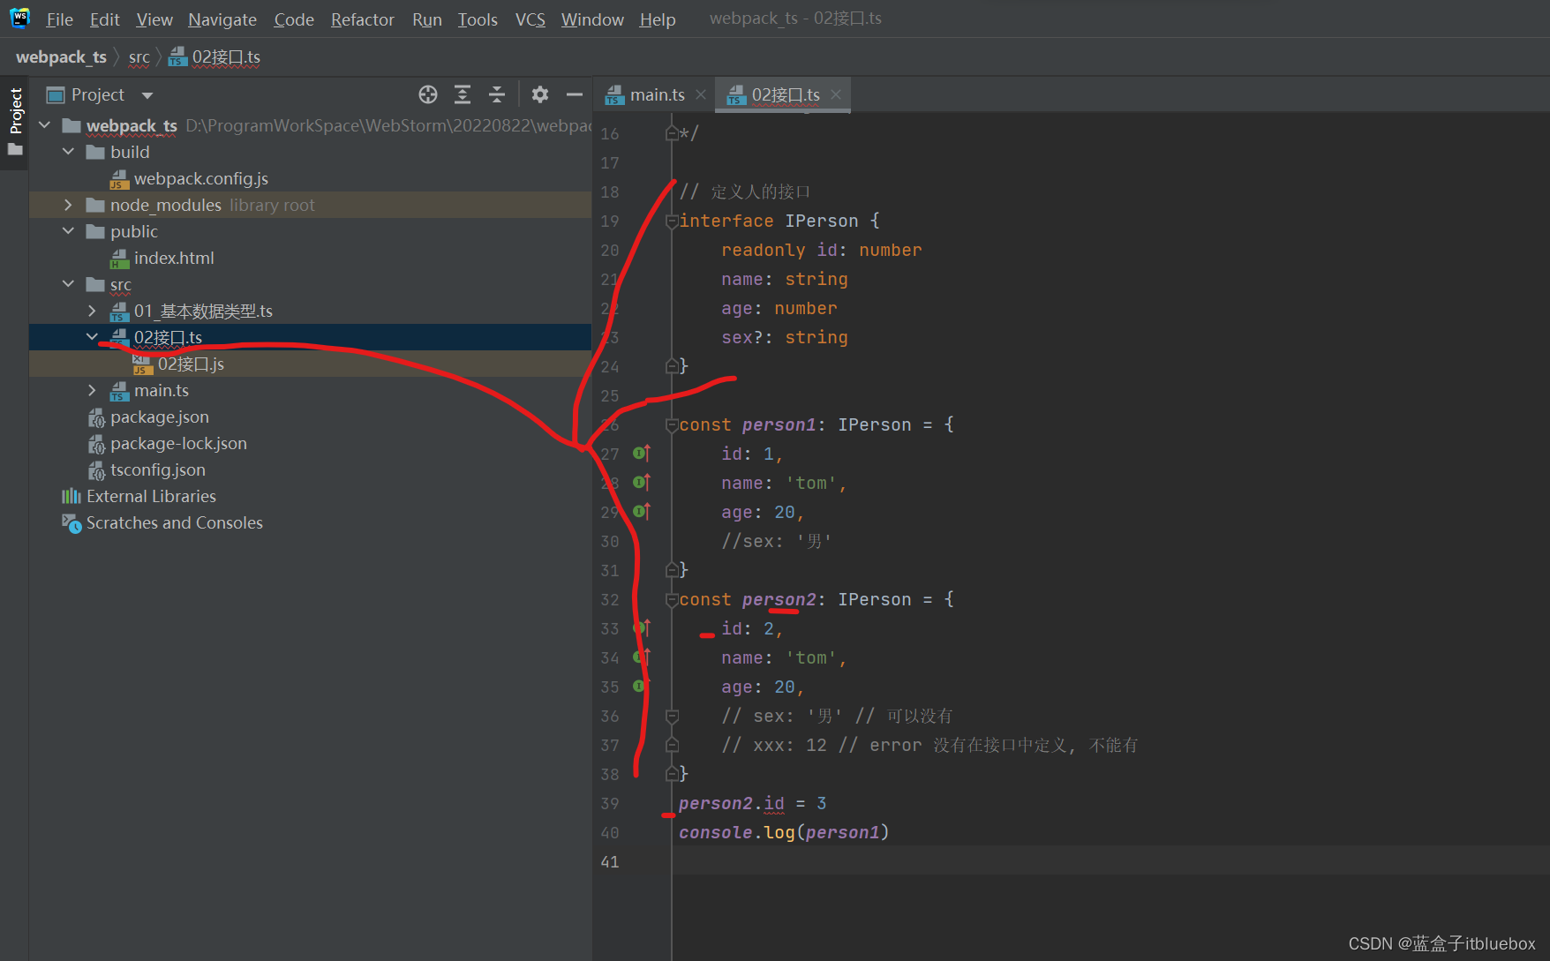Open the Project view dropdown
This screenshot has height=961, width=1550.
(147, 95)
